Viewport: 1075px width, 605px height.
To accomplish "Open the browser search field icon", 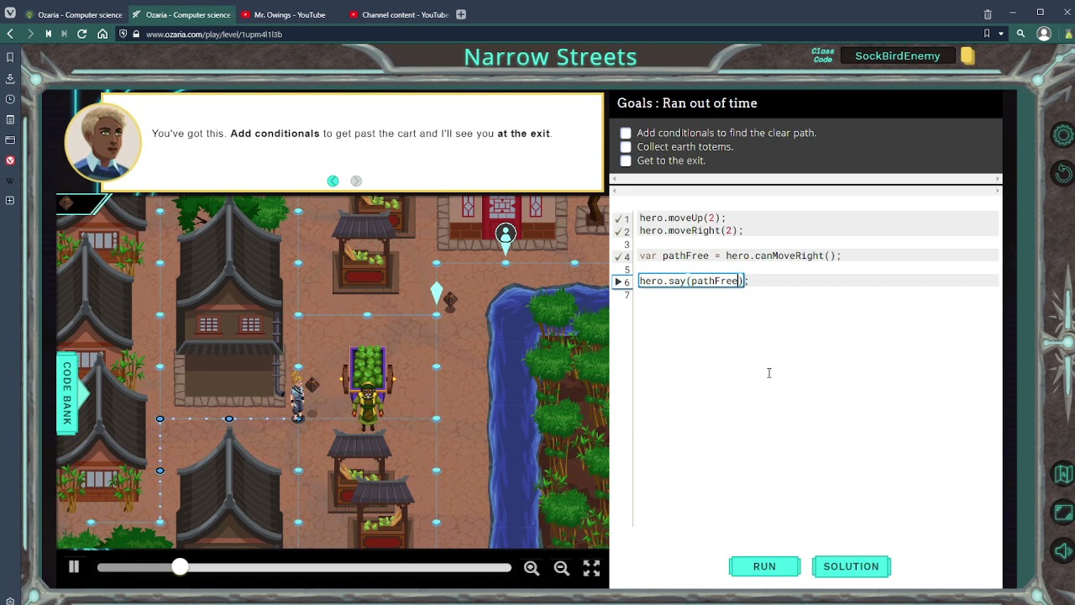I will [1021, 34].
